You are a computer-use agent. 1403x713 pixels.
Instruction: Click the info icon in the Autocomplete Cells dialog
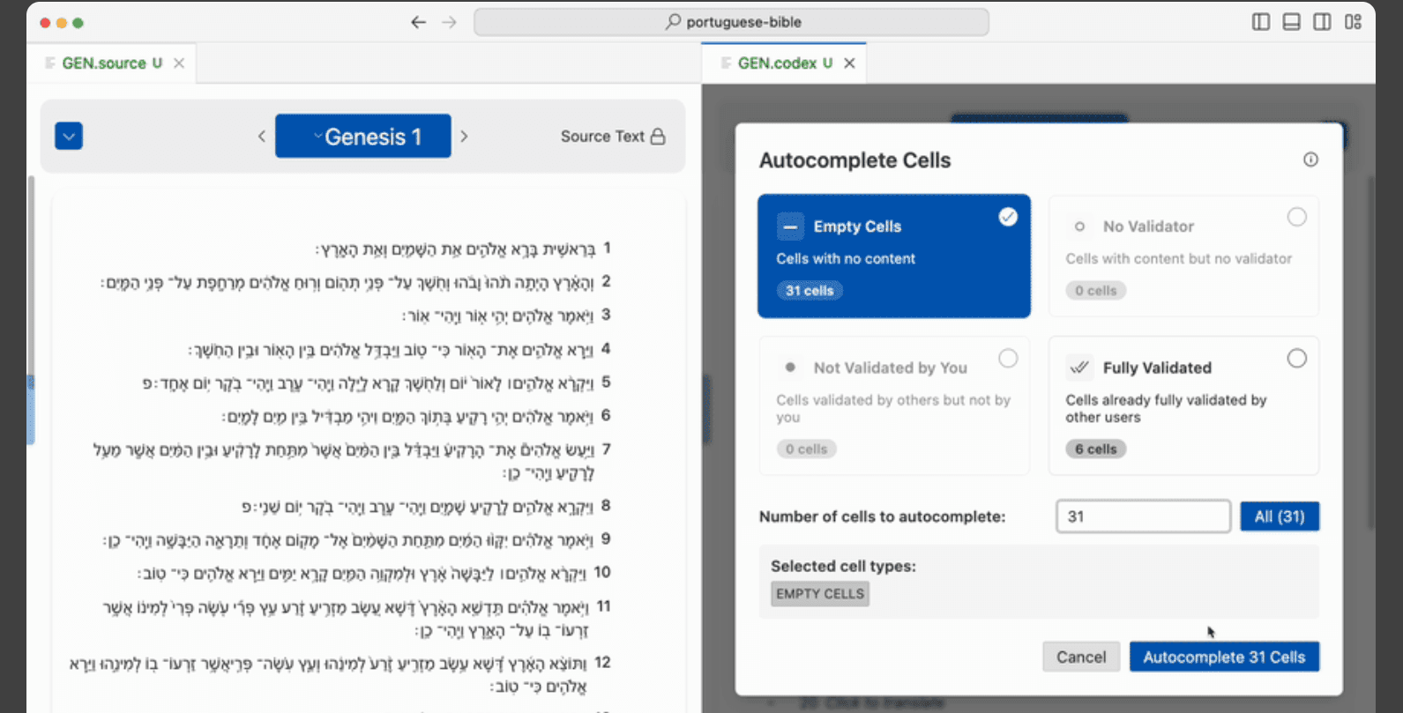[x=1310, y=160]
